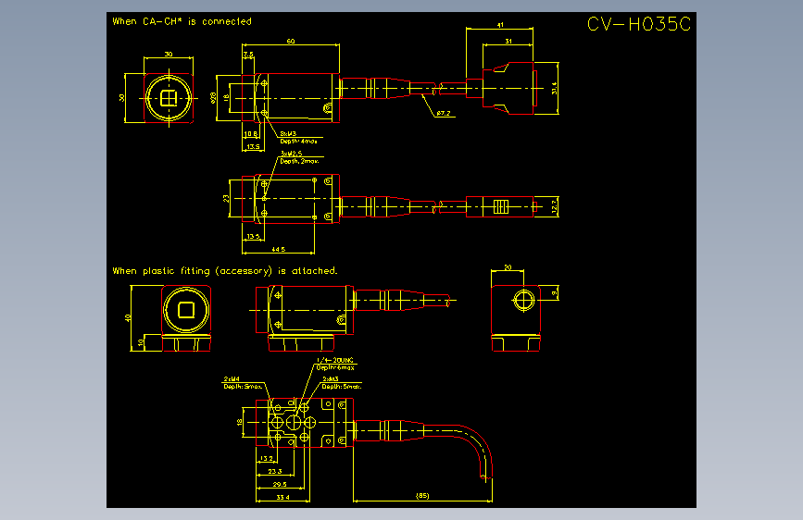Pick the 20 width dimension above the rear view
This screenshot has width=803, height=520.
tap(508, 267)
